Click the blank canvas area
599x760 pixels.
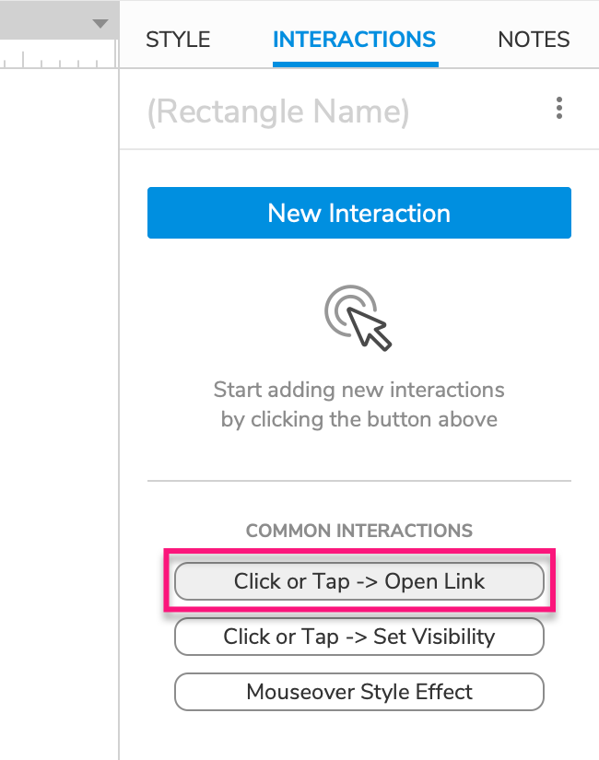[x=55, y=368]
